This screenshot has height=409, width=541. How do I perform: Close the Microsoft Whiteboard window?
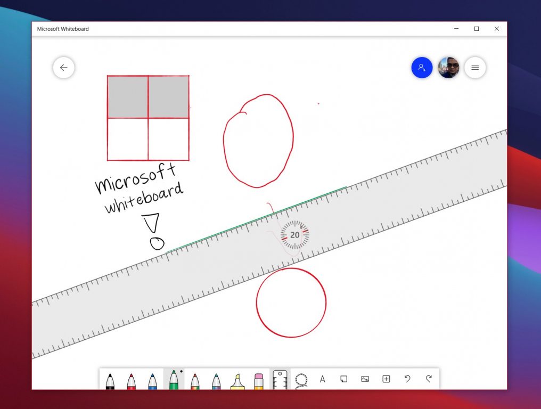tap(496, 29)
